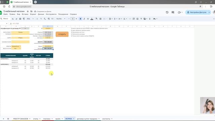Open filter views dropdown
This screenshot has height=121, width=215.
click(145, 19)
